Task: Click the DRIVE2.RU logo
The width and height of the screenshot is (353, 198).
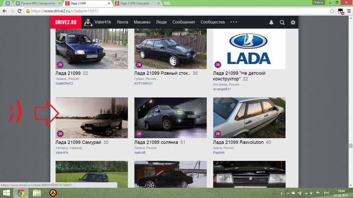Action: [66, 22]
